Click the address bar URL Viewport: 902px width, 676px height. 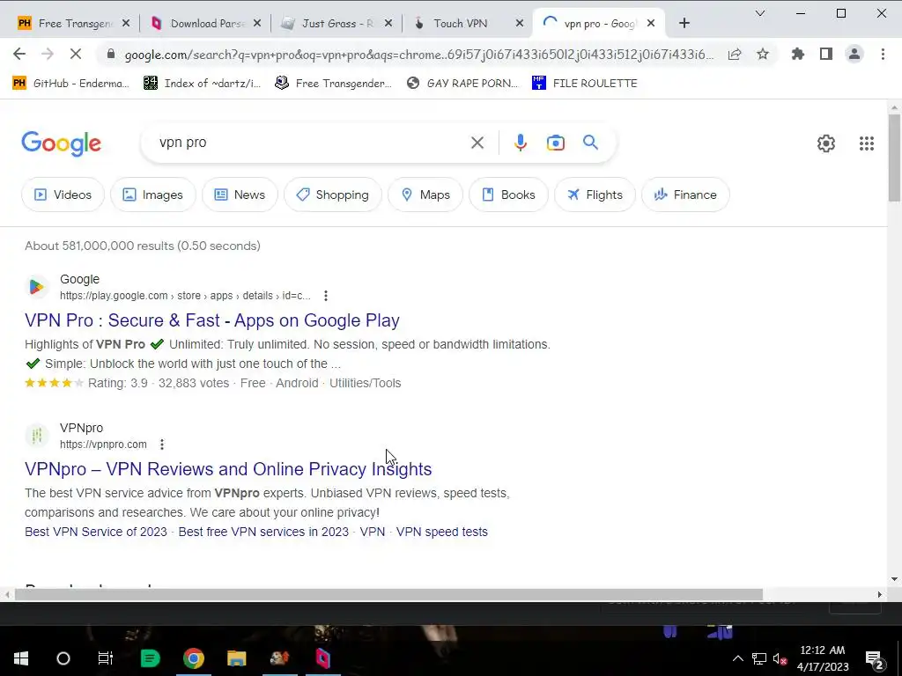click(418, 55)
